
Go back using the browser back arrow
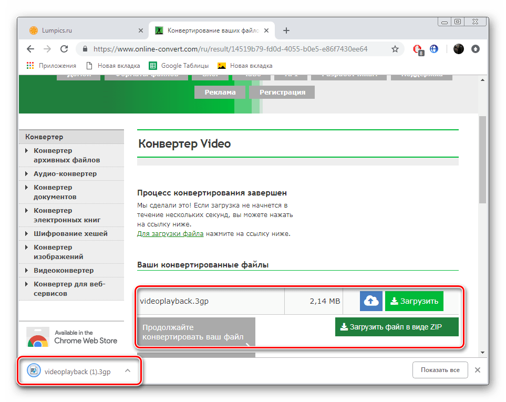pos(30,49)
